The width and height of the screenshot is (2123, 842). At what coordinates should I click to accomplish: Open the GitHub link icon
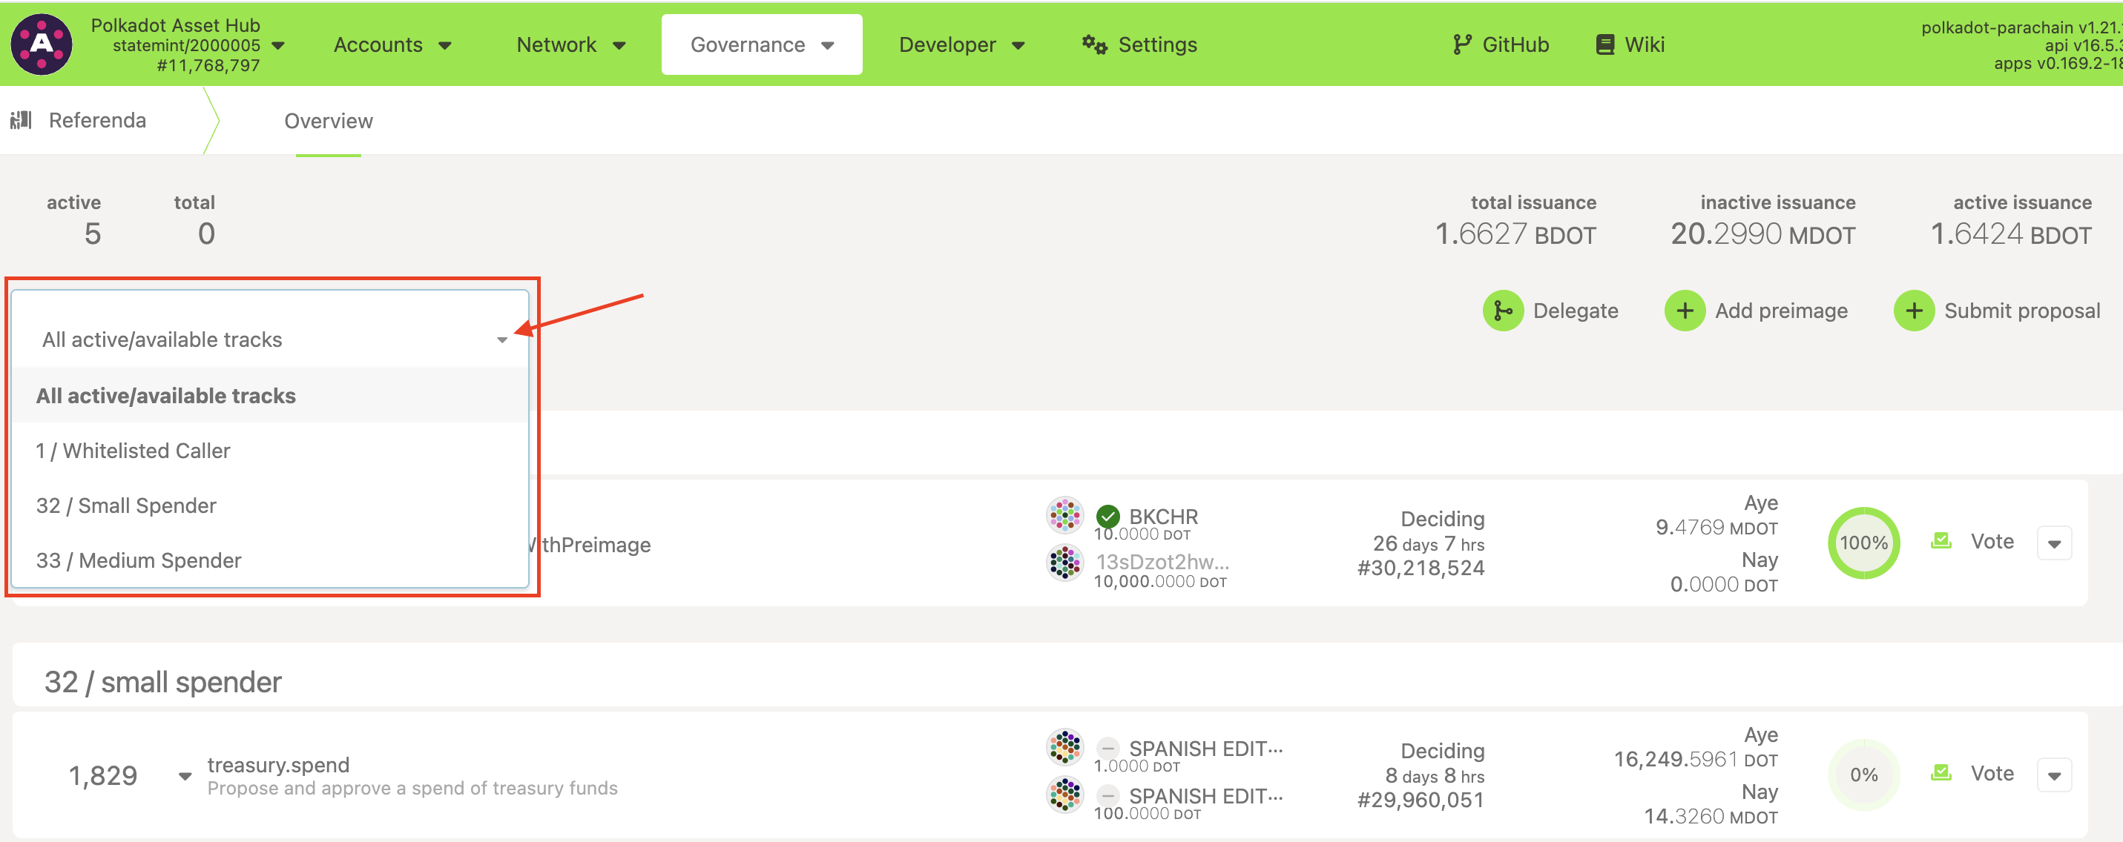[x=1461, y=44]
